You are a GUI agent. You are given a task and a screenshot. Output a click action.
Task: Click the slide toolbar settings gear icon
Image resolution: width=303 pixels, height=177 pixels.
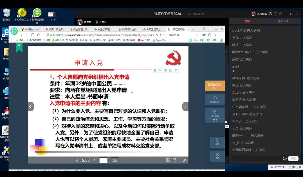[x=176, y=70]
